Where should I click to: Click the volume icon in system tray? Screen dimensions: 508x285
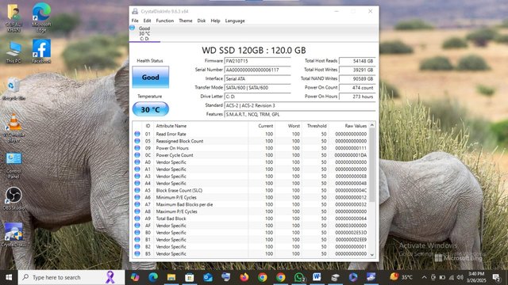tap(460, 277)
